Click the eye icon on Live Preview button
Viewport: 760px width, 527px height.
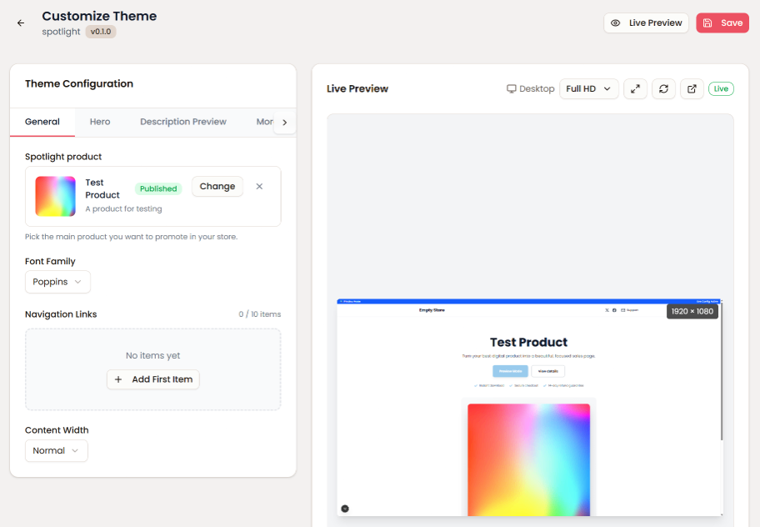(615, 23)
